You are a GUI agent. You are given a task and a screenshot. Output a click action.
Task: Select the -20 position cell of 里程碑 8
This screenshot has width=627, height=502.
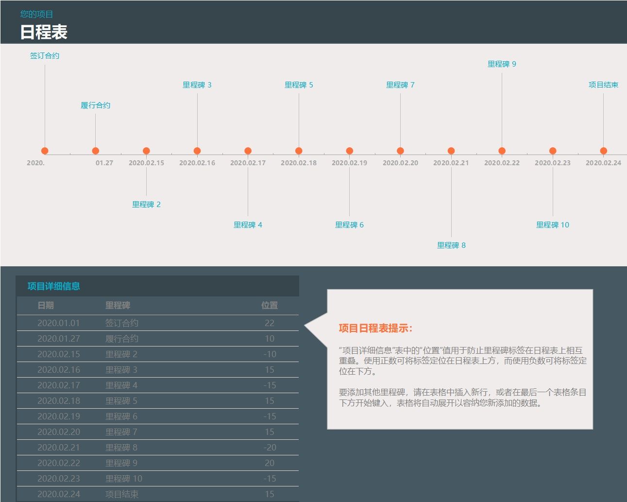(269, 447)
